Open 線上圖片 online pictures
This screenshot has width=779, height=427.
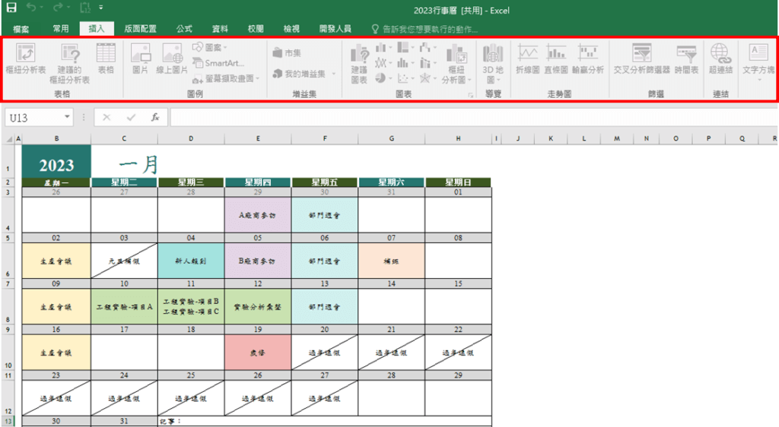click(x=172, y=58)
